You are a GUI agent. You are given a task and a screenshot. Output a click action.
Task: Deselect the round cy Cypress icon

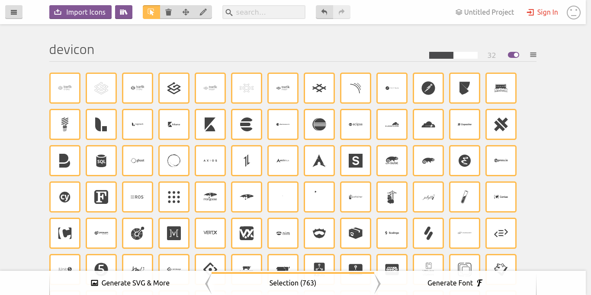coord(65,197)
